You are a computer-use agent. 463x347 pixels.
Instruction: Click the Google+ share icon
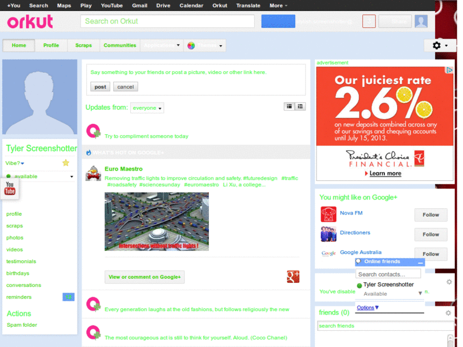tap(293, 277)
